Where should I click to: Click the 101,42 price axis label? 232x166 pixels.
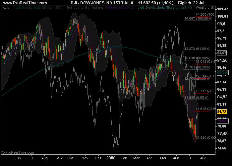coord(222,9)
